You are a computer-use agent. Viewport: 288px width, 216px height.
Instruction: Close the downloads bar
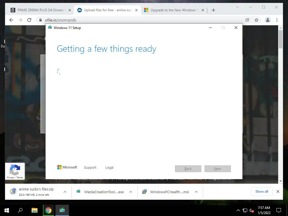[278, 192]
